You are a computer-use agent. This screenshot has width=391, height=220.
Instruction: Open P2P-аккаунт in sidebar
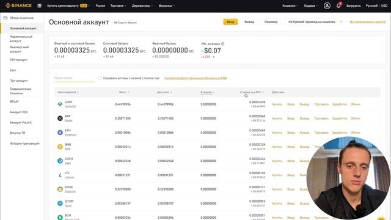(x=18, y=60)
